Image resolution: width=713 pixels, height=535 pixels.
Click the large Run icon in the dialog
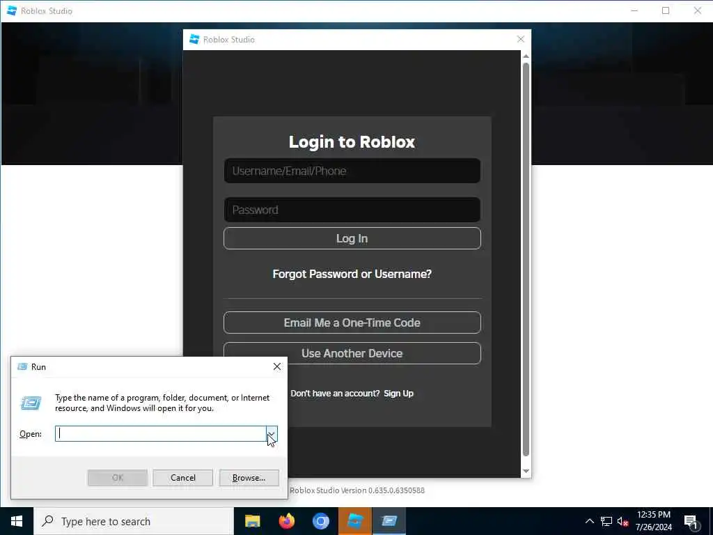pos(31,403)
